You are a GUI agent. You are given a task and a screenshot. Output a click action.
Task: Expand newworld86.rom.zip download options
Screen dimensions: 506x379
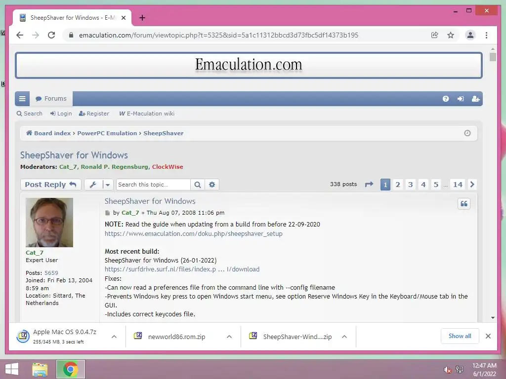point(229,337)
